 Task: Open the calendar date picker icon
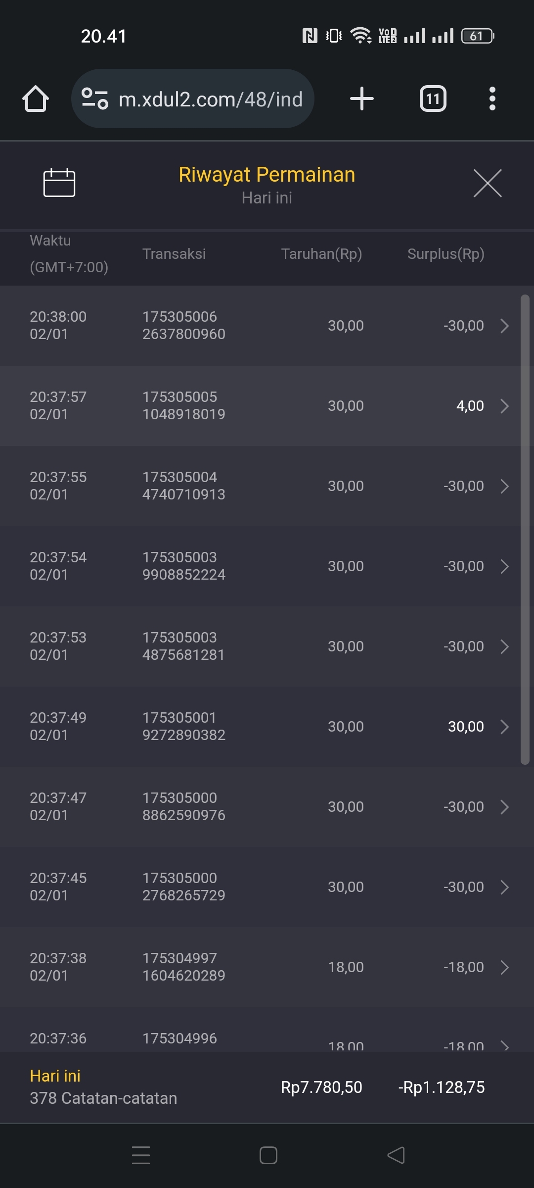click(59, 183)
